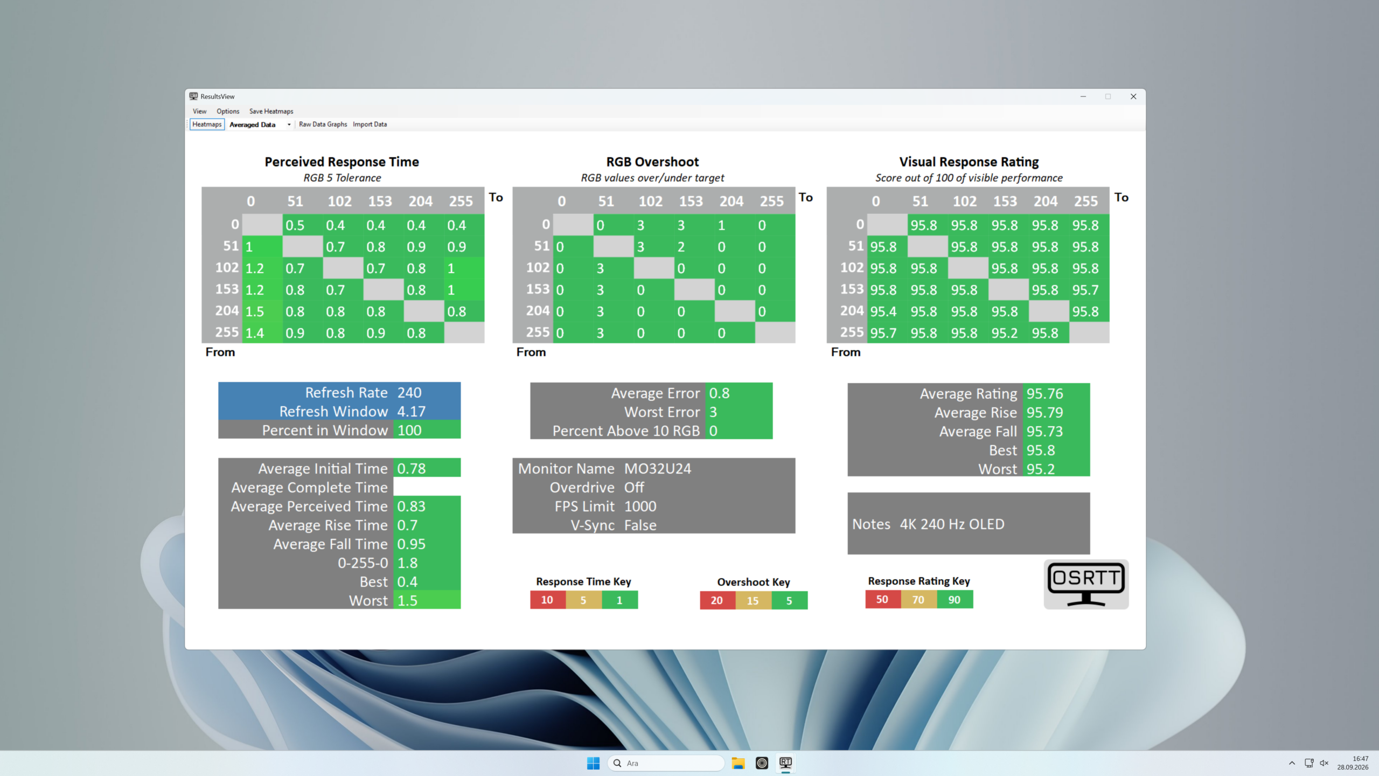Click green 1 swatch in Response Time Key
Image resolution: width=1379 pixels, height=776 pixels.
(619, 600)
